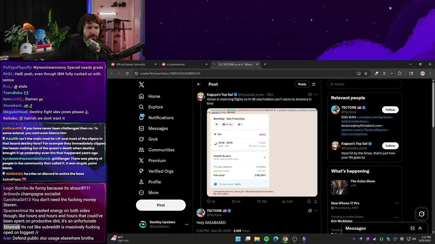Open options for New iPhone 17 Pro
Screen dimensions: 435x244
tap(396, 203)
